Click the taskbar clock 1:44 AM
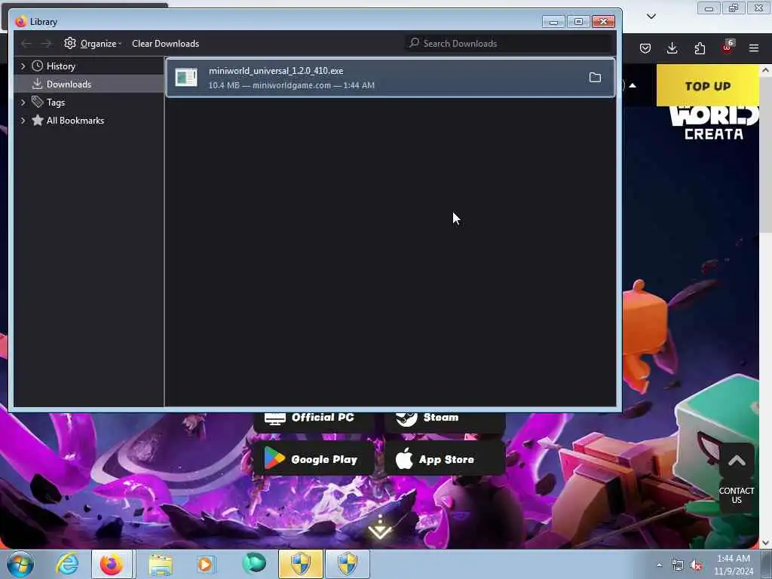 [x=734, y=565]
